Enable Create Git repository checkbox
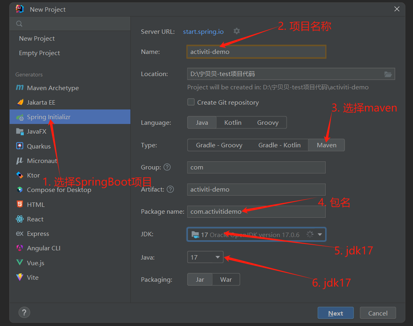 [191, 102]
